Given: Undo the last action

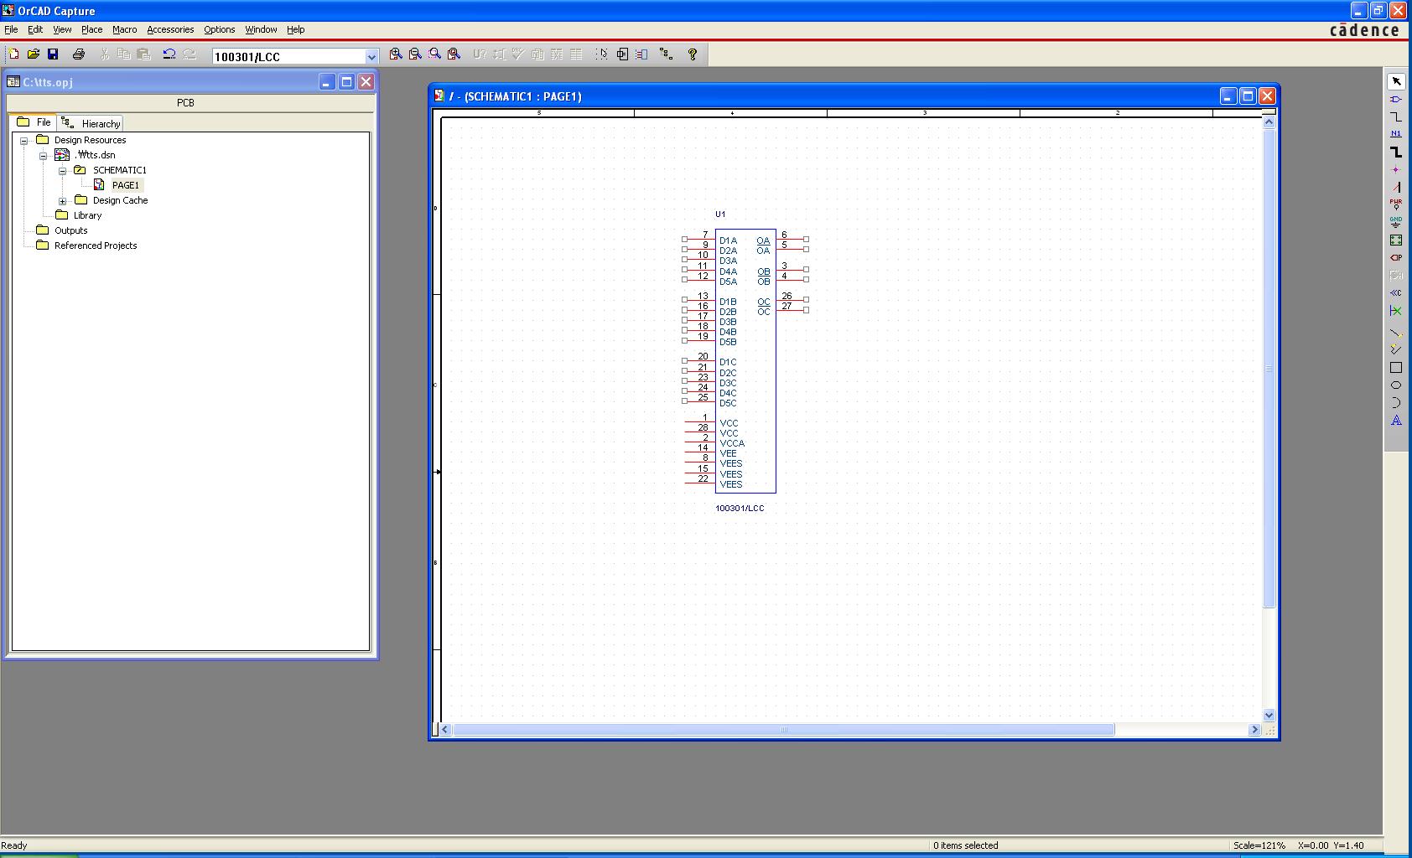Looking at the screenshot, I should click(x=169, y=54).
